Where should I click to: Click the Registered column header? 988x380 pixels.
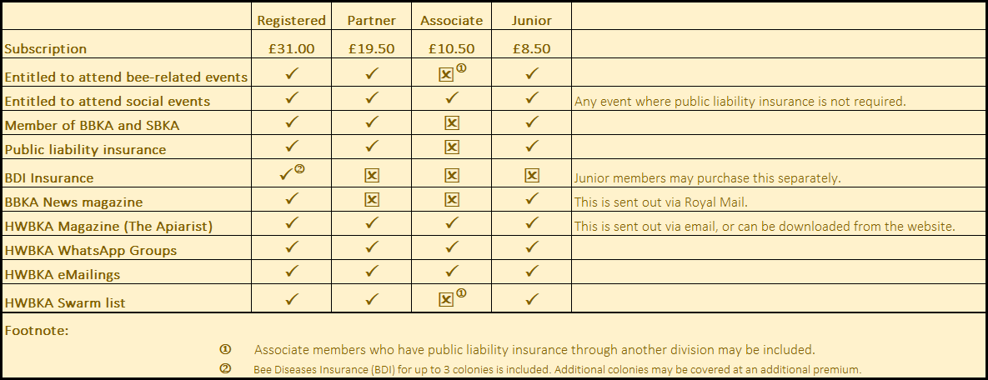[291, 20]
